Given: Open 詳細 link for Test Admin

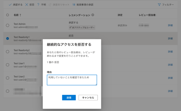Looking at the screenshot, I should click(170, 25).
